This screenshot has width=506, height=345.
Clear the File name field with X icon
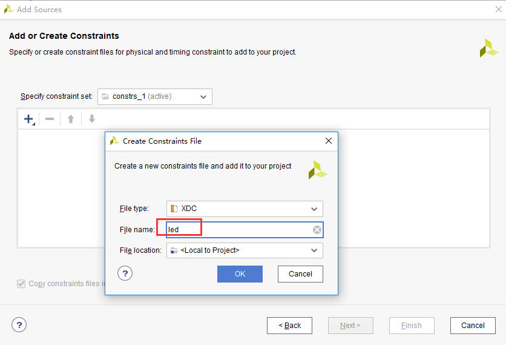pos(317,230)
